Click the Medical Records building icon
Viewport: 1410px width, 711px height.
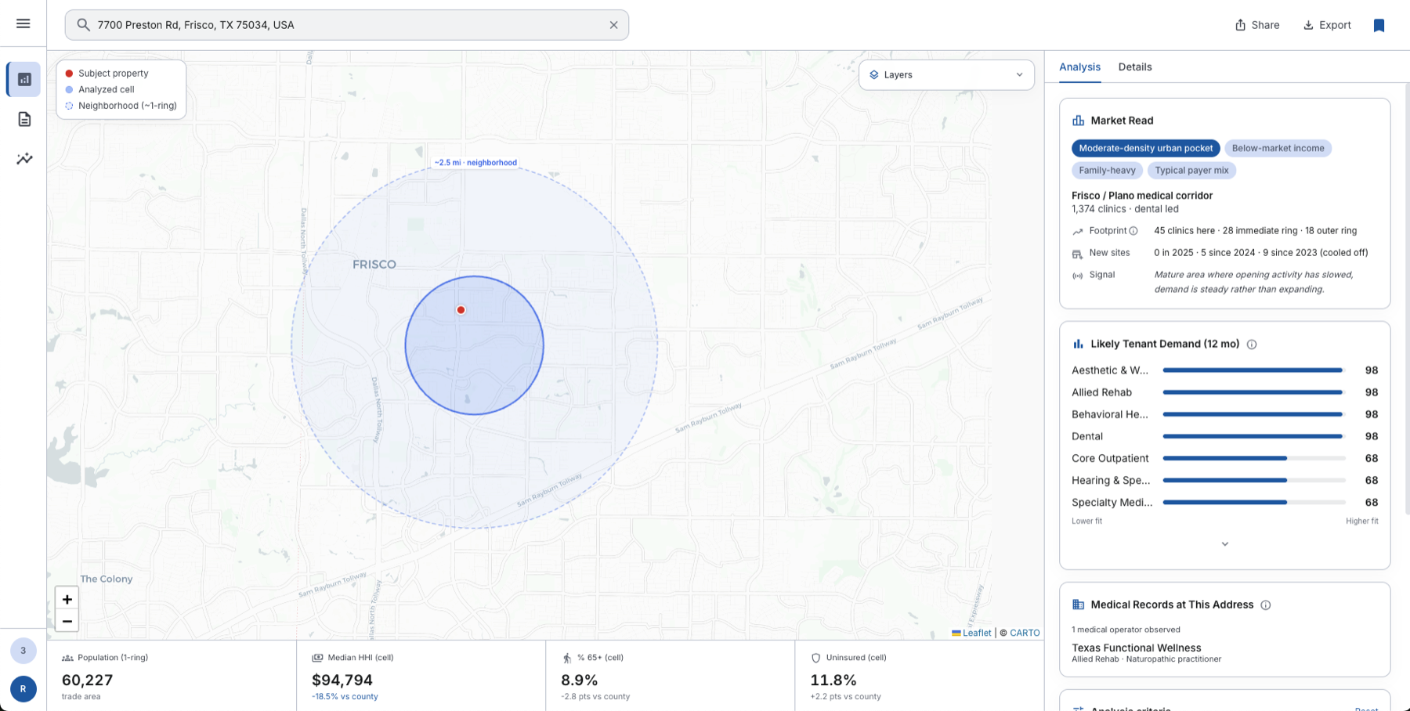1079,605
